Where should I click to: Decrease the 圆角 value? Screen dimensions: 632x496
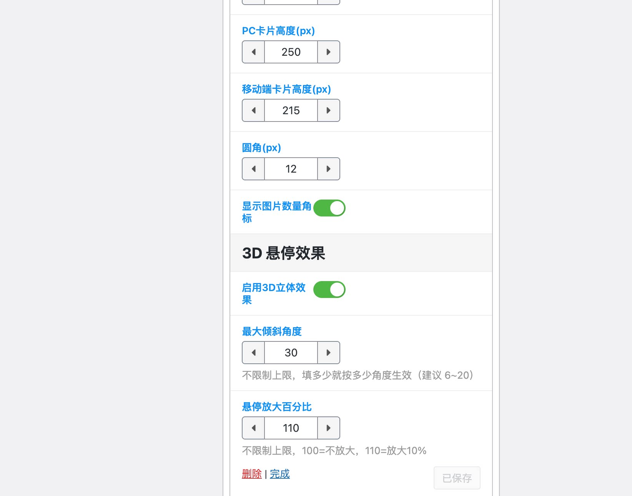[x=253, y=169]
